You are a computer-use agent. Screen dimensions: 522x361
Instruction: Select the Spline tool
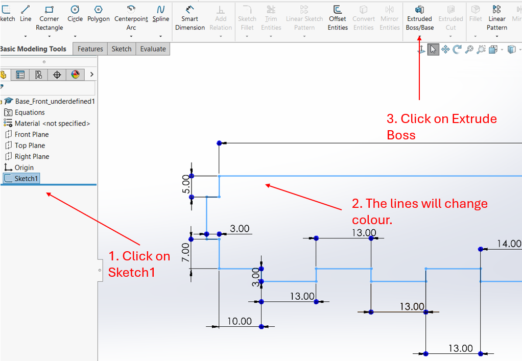[161, 13]
